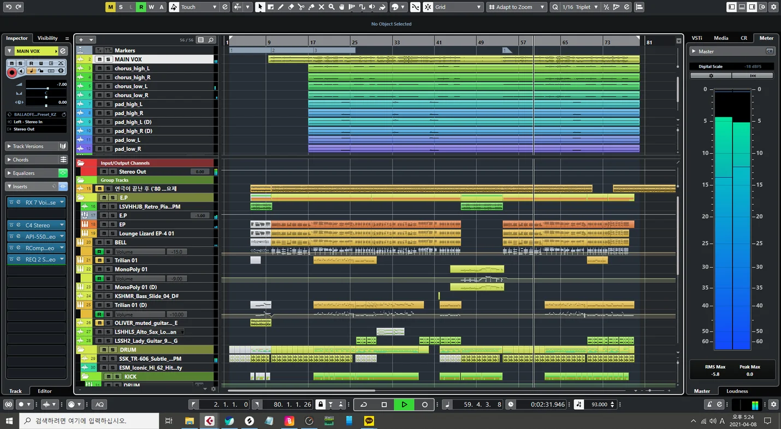Open Media tab in right zone

click(x=721, y=38)
